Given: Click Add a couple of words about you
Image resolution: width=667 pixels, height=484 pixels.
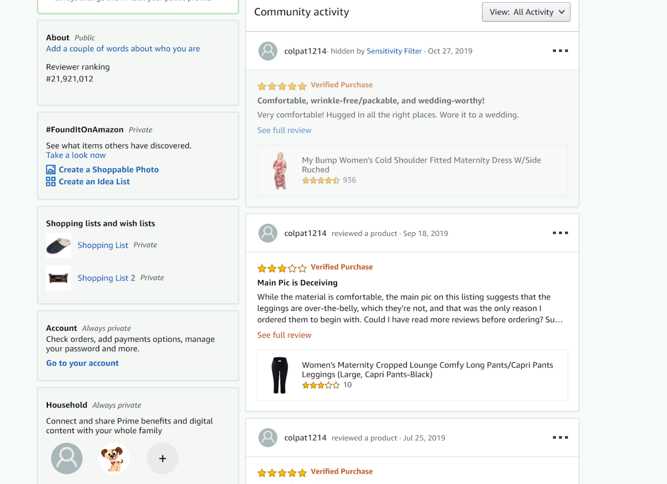Looking at the screenshot, I should click(123, 48).
